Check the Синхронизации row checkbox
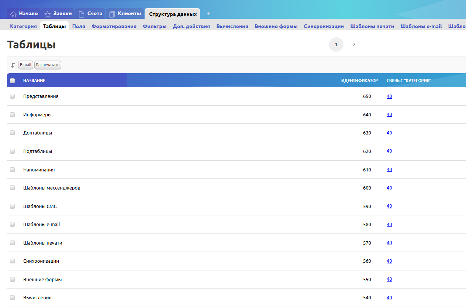466x307 pixels. point(13,261)
